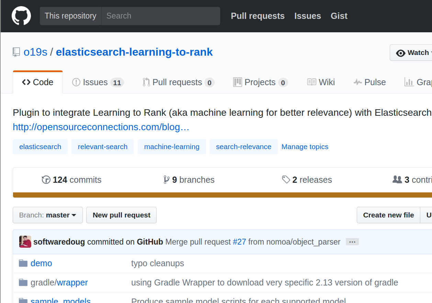
Task: Open the Branch: master dropdown
Action: (48, 215)
